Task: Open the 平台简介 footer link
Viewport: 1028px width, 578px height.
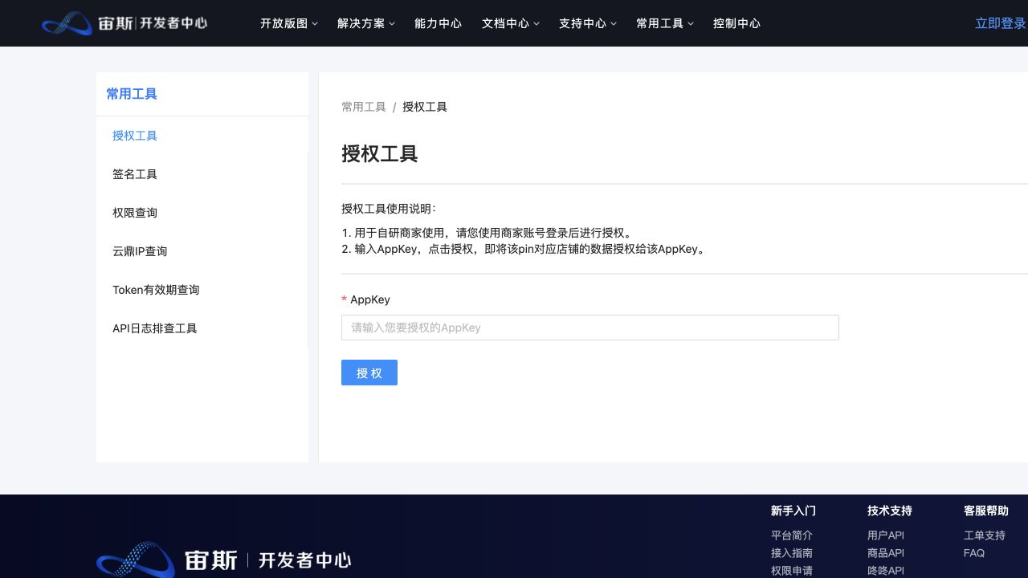Action: [x=792, y=535]
